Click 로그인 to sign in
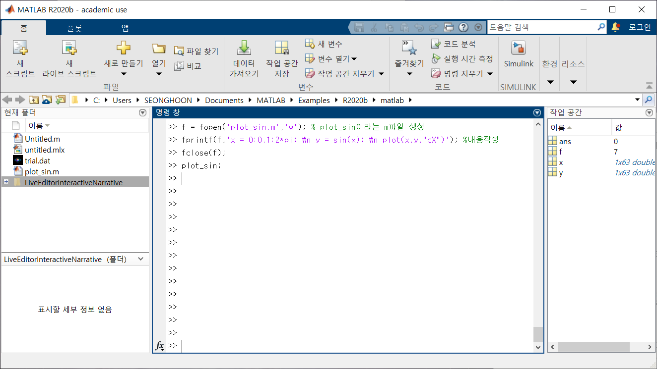 point(640,27)
